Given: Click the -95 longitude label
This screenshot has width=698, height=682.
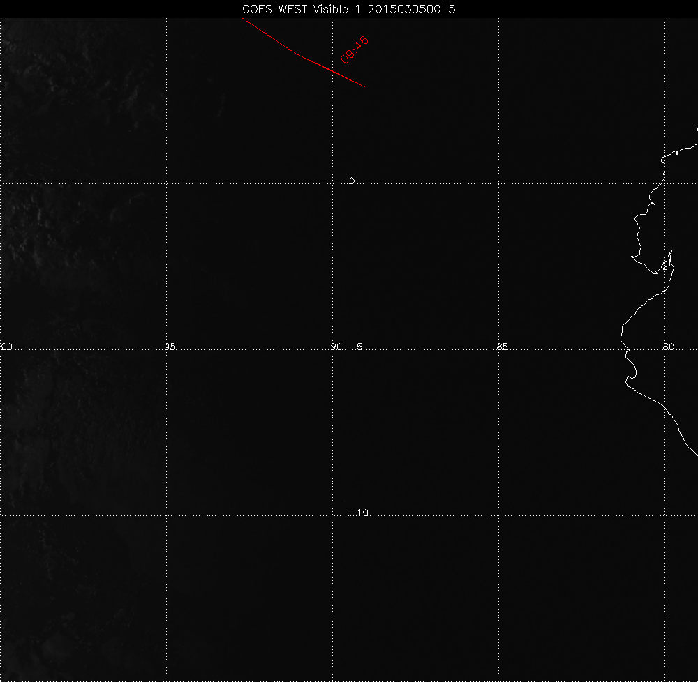Looking at the screenshot, I should (167, 347).
